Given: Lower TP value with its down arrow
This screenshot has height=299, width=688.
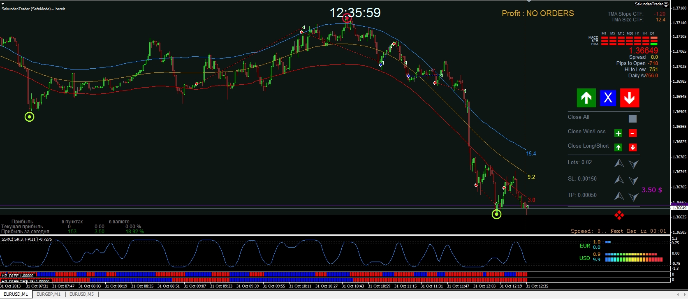Looking at the screenshot, I should 633,197.
